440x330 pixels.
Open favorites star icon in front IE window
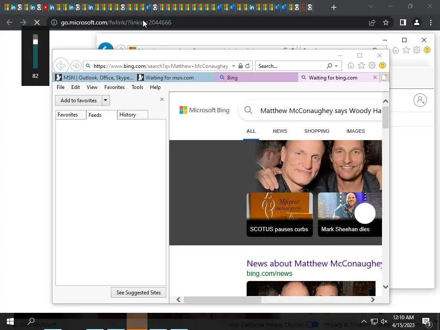(x=361, y=66)
